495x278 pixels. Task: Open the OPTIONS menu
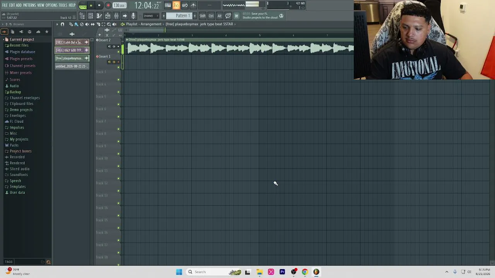(51, 5)
